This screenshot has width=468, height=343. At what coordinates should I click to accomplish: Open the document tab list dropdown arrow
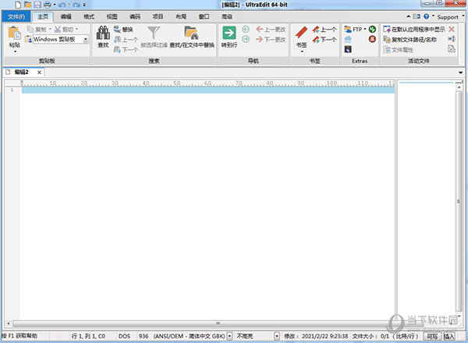click(x=460, y=72)
